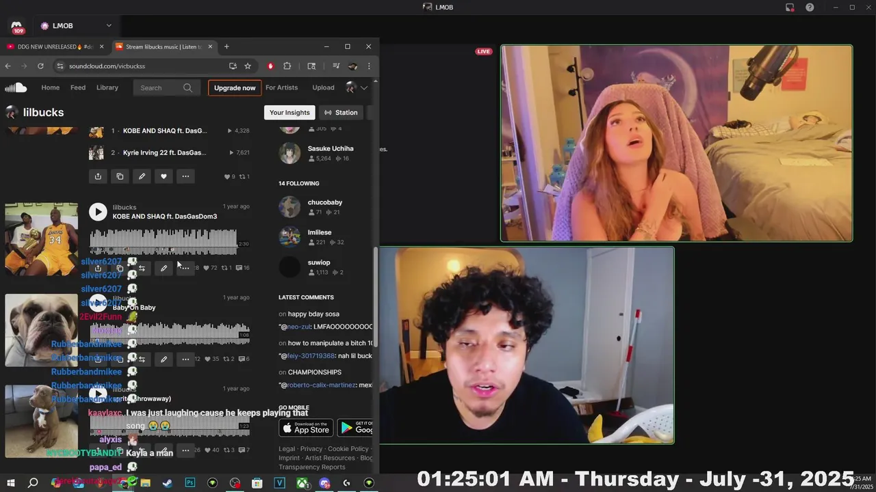The image size is (876, 492).
Task: Open Photoshop from the taskbar
Action: pos(190,483)
